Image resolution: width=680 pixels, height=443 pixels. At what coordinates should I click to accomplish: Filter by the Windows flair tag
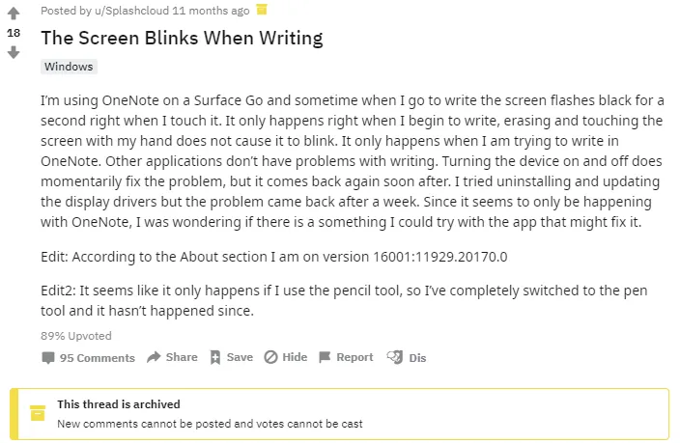coord(69,67)
